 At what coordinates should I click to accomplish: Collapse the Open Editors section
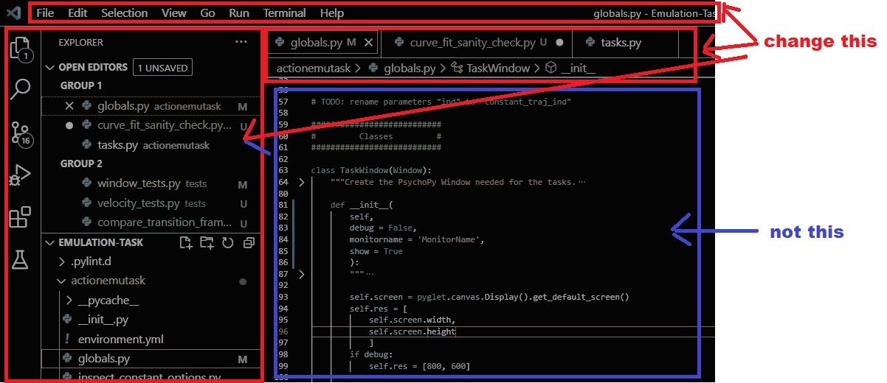[x=49, y=67]
